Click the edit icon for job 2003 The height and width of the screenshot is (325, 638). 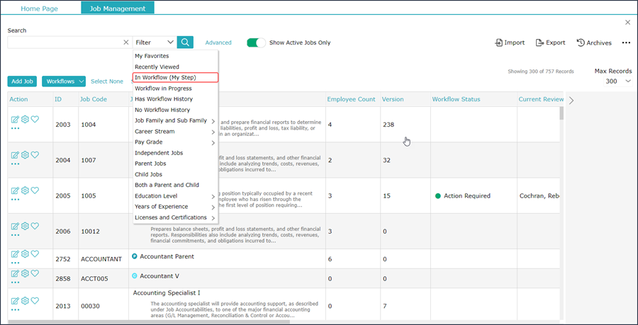[15, 120]
